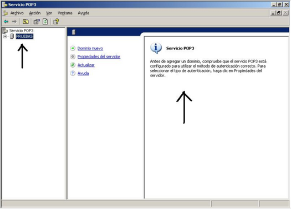Minimize the inner console window
291x209 pixels.
(273, 13)
